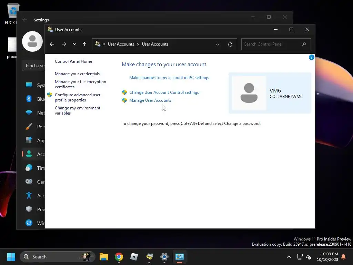Click the VM6 account picture
This screenshot has width=353, height=265.
(x=249, y=93)
